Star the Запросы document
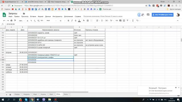Screen dimensions: 182x102 click(21, 14)
